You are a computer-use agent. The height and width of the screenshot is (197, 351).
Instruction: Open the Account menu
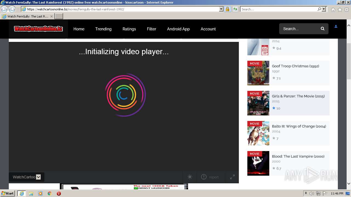pos(208,29)
